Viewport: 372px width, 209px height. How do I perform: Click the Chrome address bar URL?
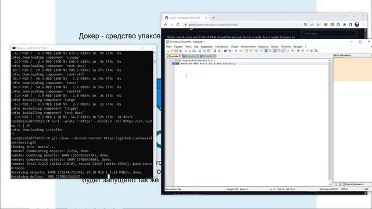click(x=213, y=24)
